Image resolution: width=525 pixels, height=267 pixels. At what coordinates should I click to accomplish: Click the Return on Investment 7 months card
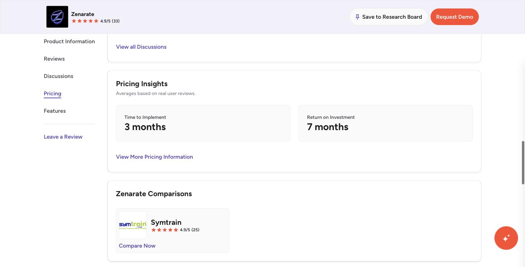[386, 123]
